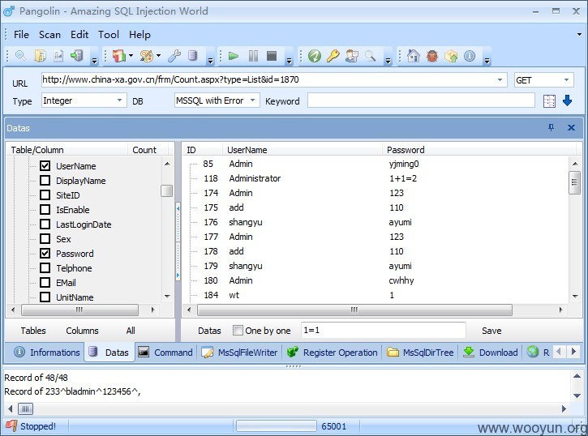Open the Help menu
588x436 pixels.
coord(139,35)
